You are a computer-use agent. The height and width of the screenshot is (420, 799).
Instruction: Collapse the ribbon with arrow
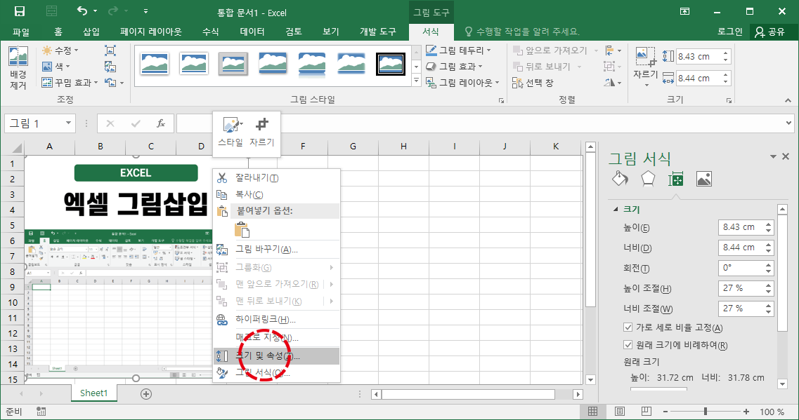(788, 101)
